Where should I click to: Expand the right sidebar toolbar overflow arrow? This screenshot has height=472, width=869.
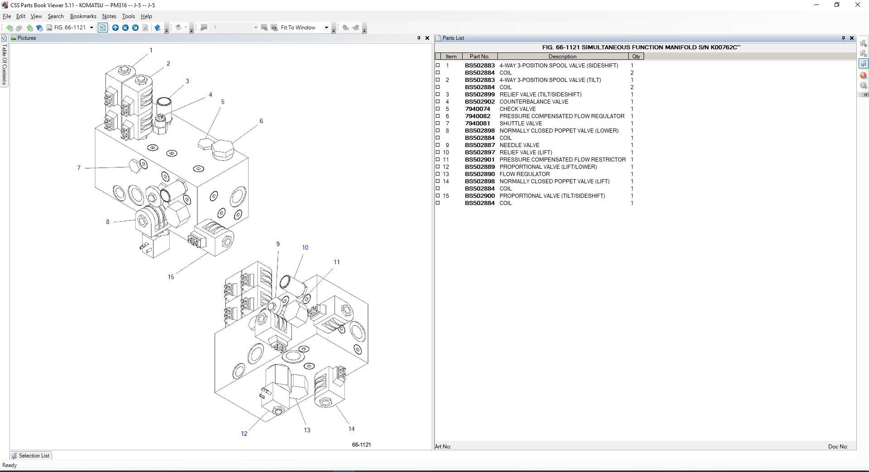865,95
